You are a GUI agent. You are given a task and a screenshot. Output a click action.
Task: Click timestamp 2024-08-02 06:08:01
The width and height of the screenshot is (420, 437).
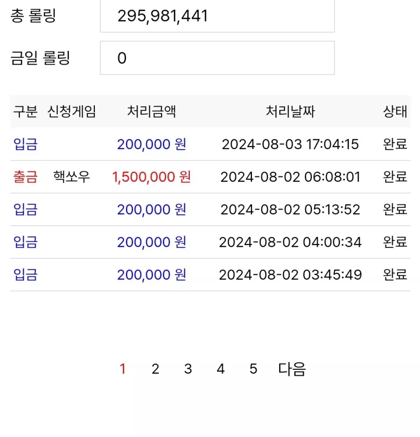pos(291,177)
